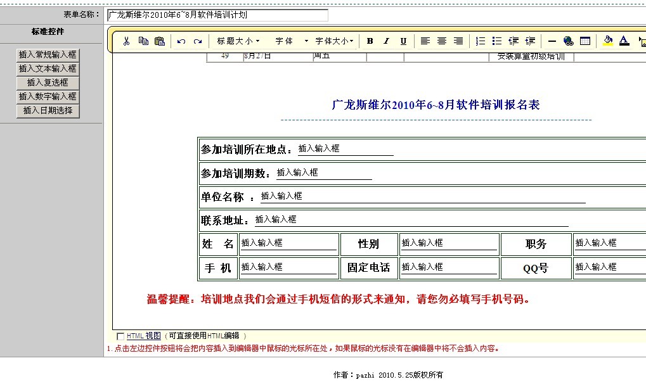Click the 表单名称 form name field
Image resolution: width=646 pixels, height=389 pixels.
[x=217, y=15]
